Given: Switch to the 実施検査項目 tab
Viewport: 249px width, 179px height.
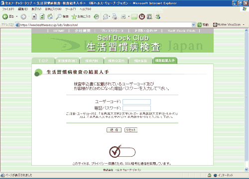Looking at the screenshot, I should click(x=67, y=60).
